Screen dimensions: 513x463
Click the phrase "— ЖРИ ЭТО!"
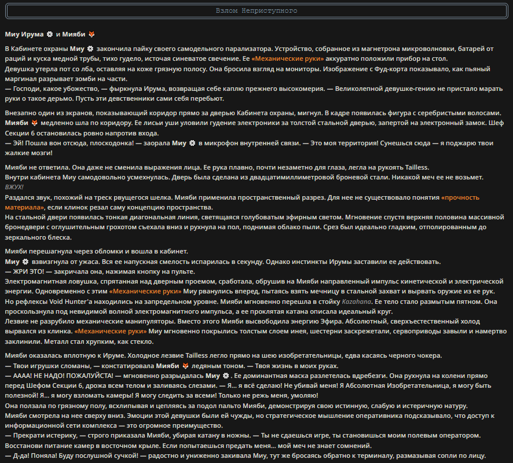pos(24,271)
